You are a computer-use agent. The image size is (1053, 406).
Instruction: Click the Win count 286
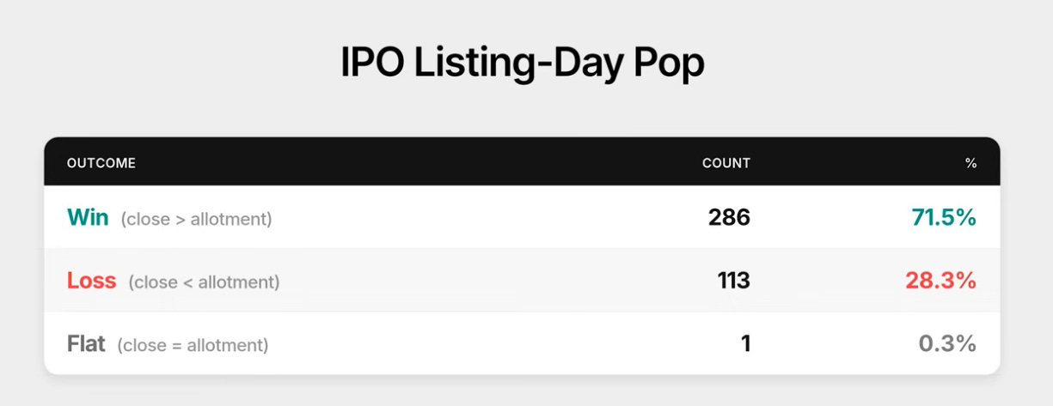(x=729, y=218)
